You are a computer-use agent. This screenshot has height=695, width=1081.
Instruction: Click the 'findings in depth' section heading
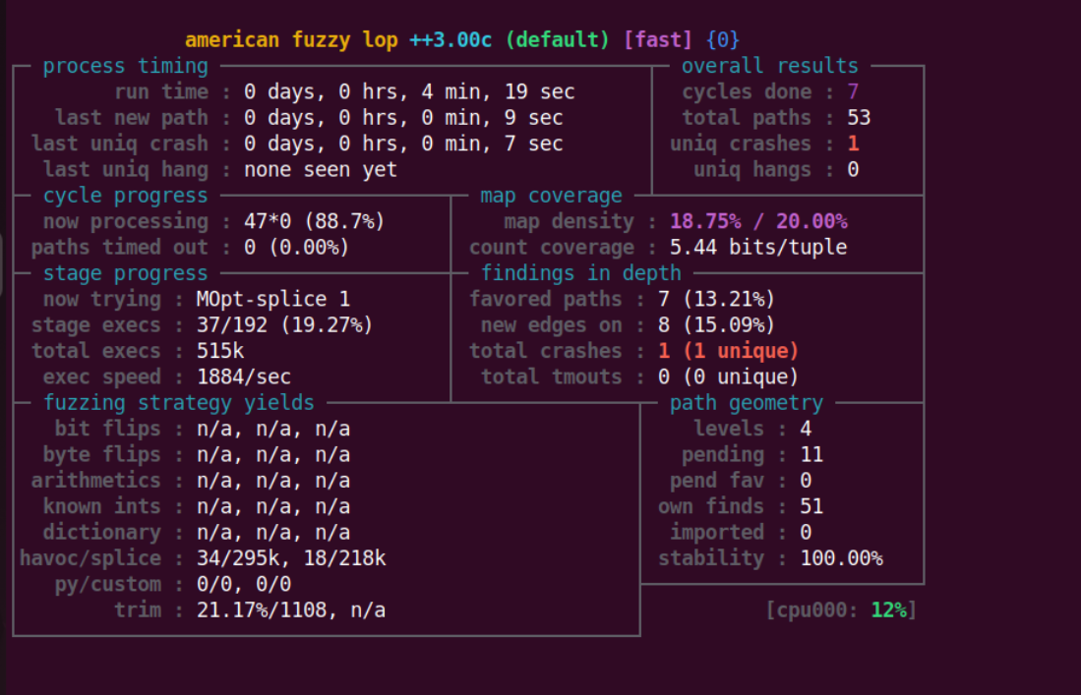tap(580, 273)
